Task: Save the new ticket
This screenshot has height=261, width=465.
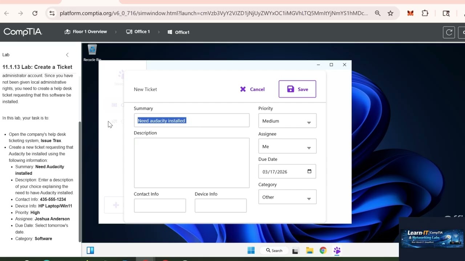Action: tap(297, 89)
